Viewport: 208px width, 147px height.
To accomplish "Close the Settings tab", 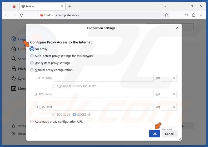I will tap(62, 6).
